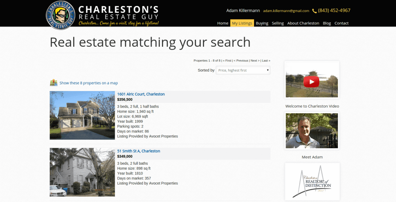Click the "Next >" pagination link
The width and height of the screenshot is (396, 202).
pos(254,60)
